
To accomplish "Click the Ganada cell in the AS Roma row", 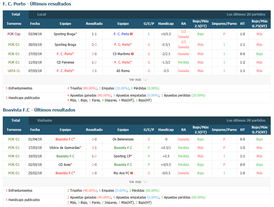I will click(183, 71).
